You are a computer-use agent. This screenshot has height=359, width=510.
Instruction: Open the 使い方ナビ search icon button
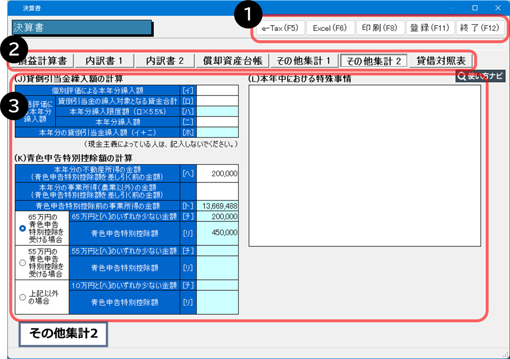[x=480, y=76]
